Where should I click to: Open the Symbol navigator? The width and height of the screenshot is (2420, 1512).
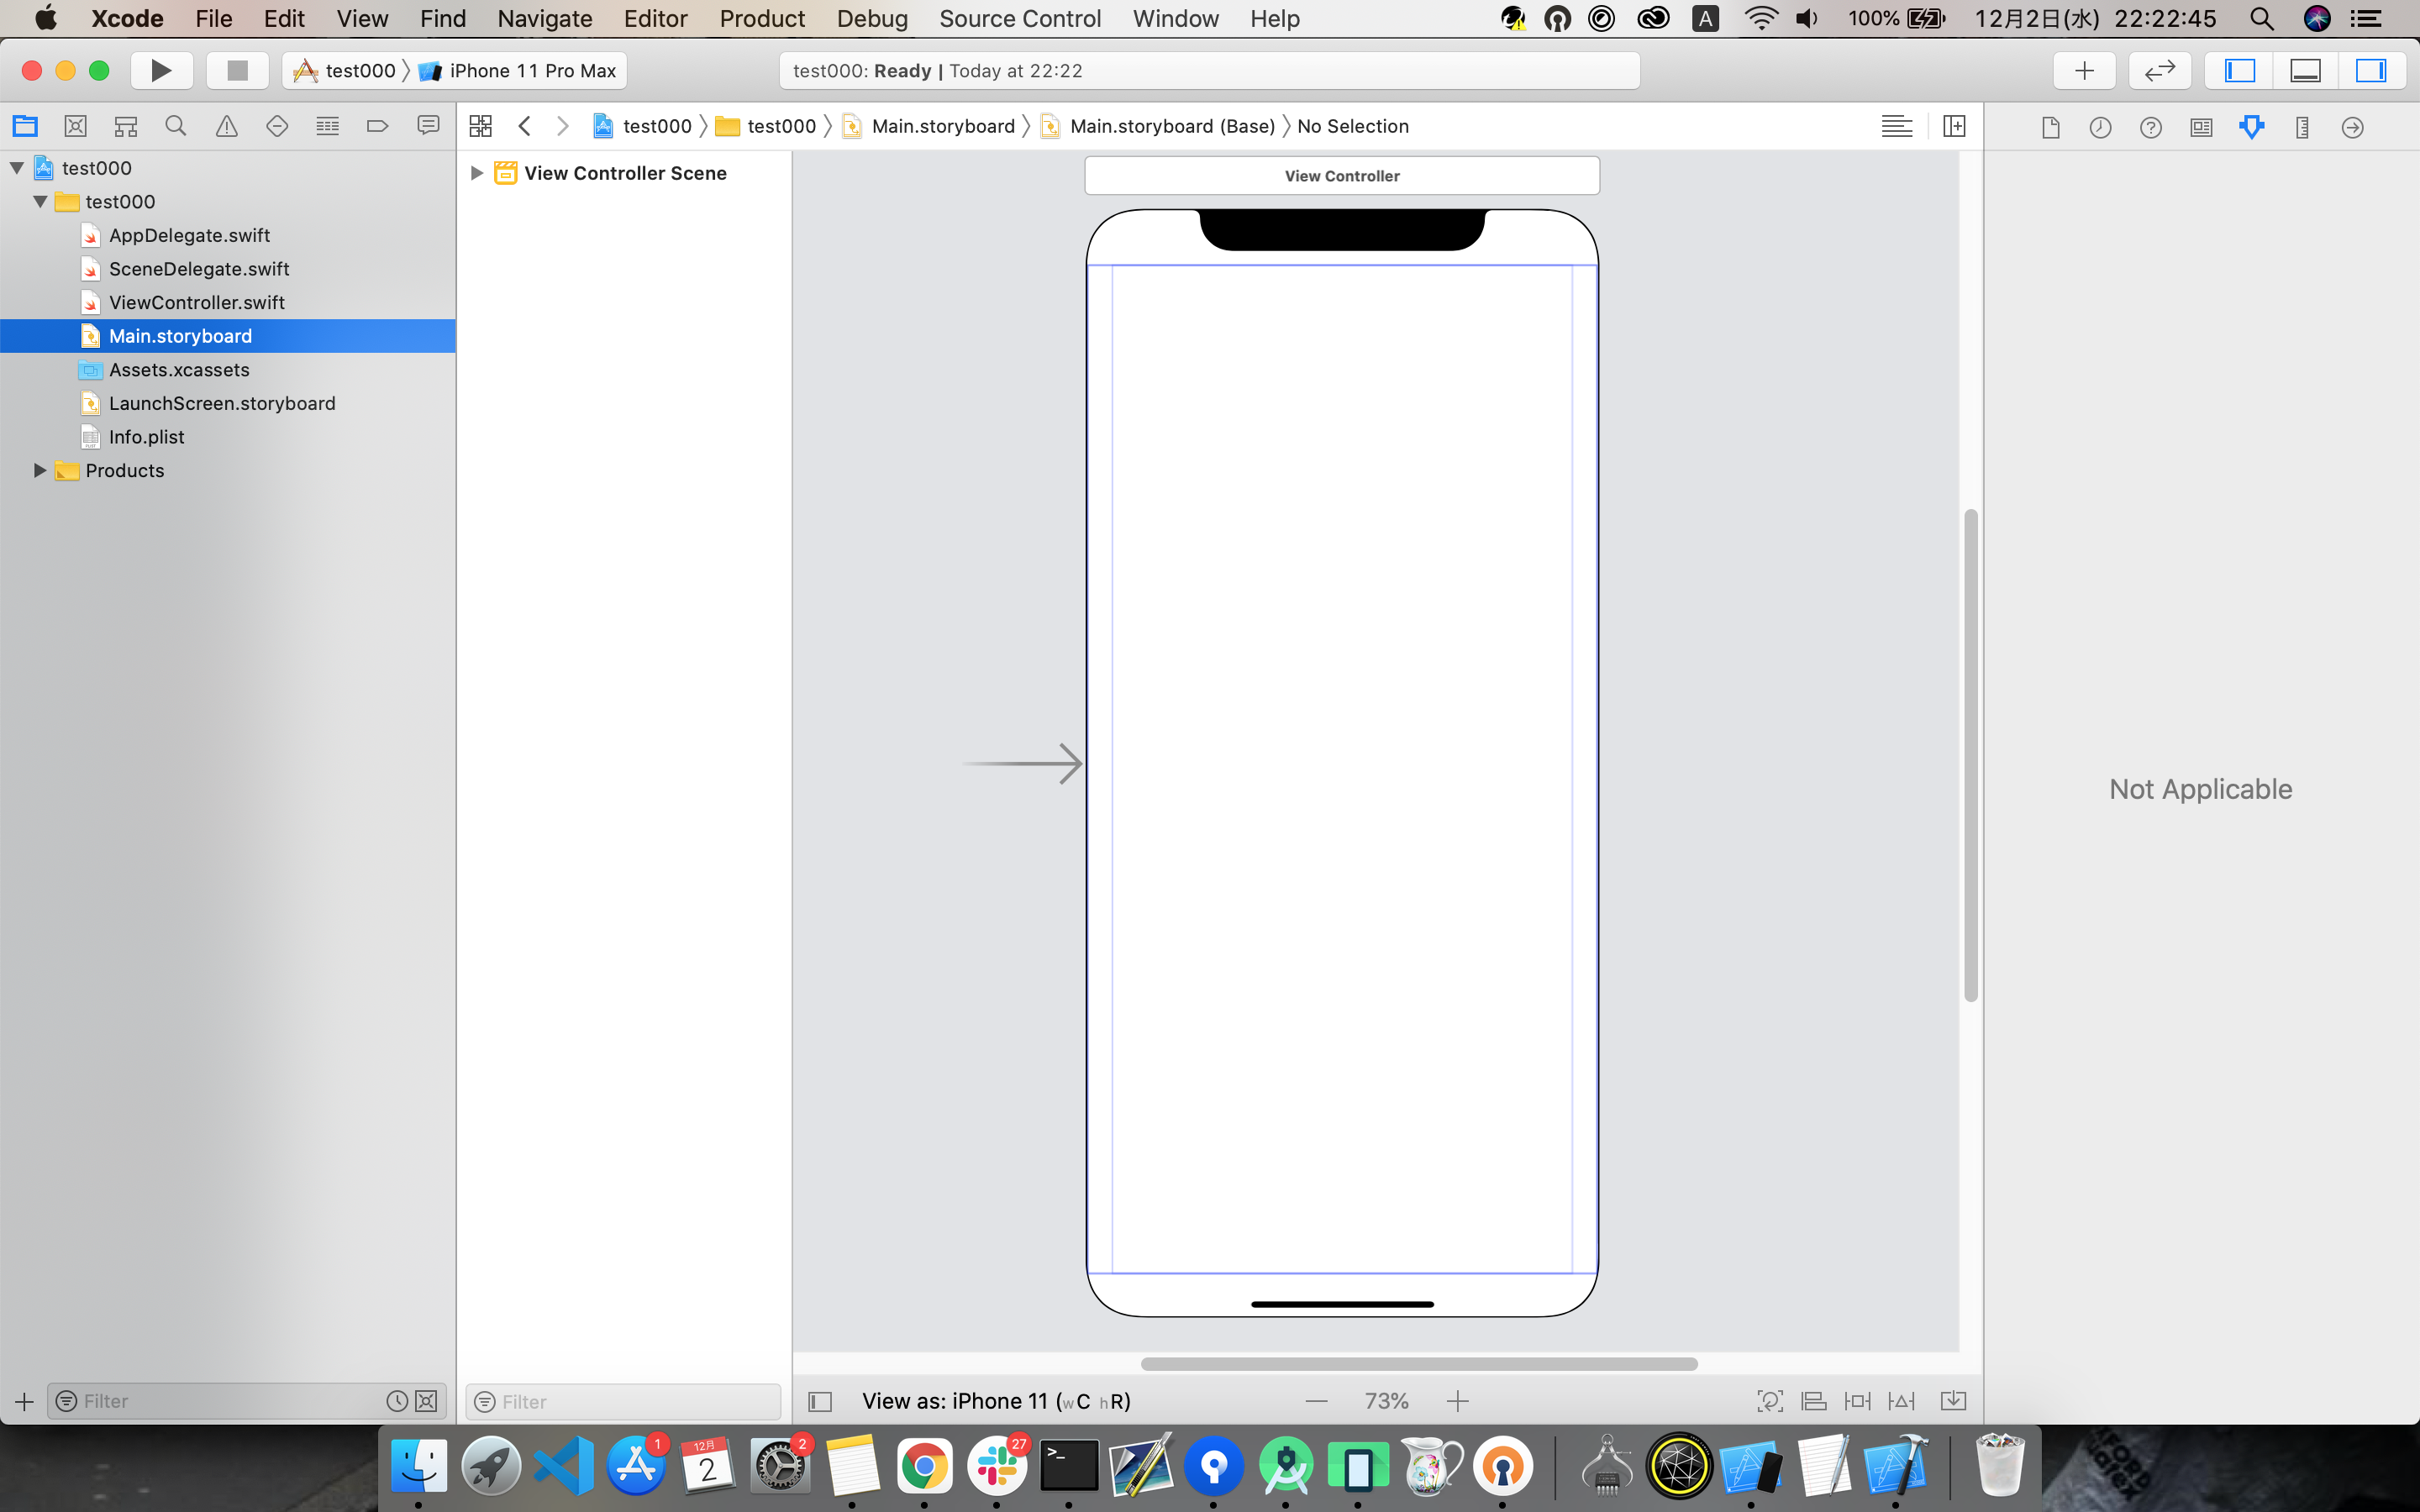(126, 126)
